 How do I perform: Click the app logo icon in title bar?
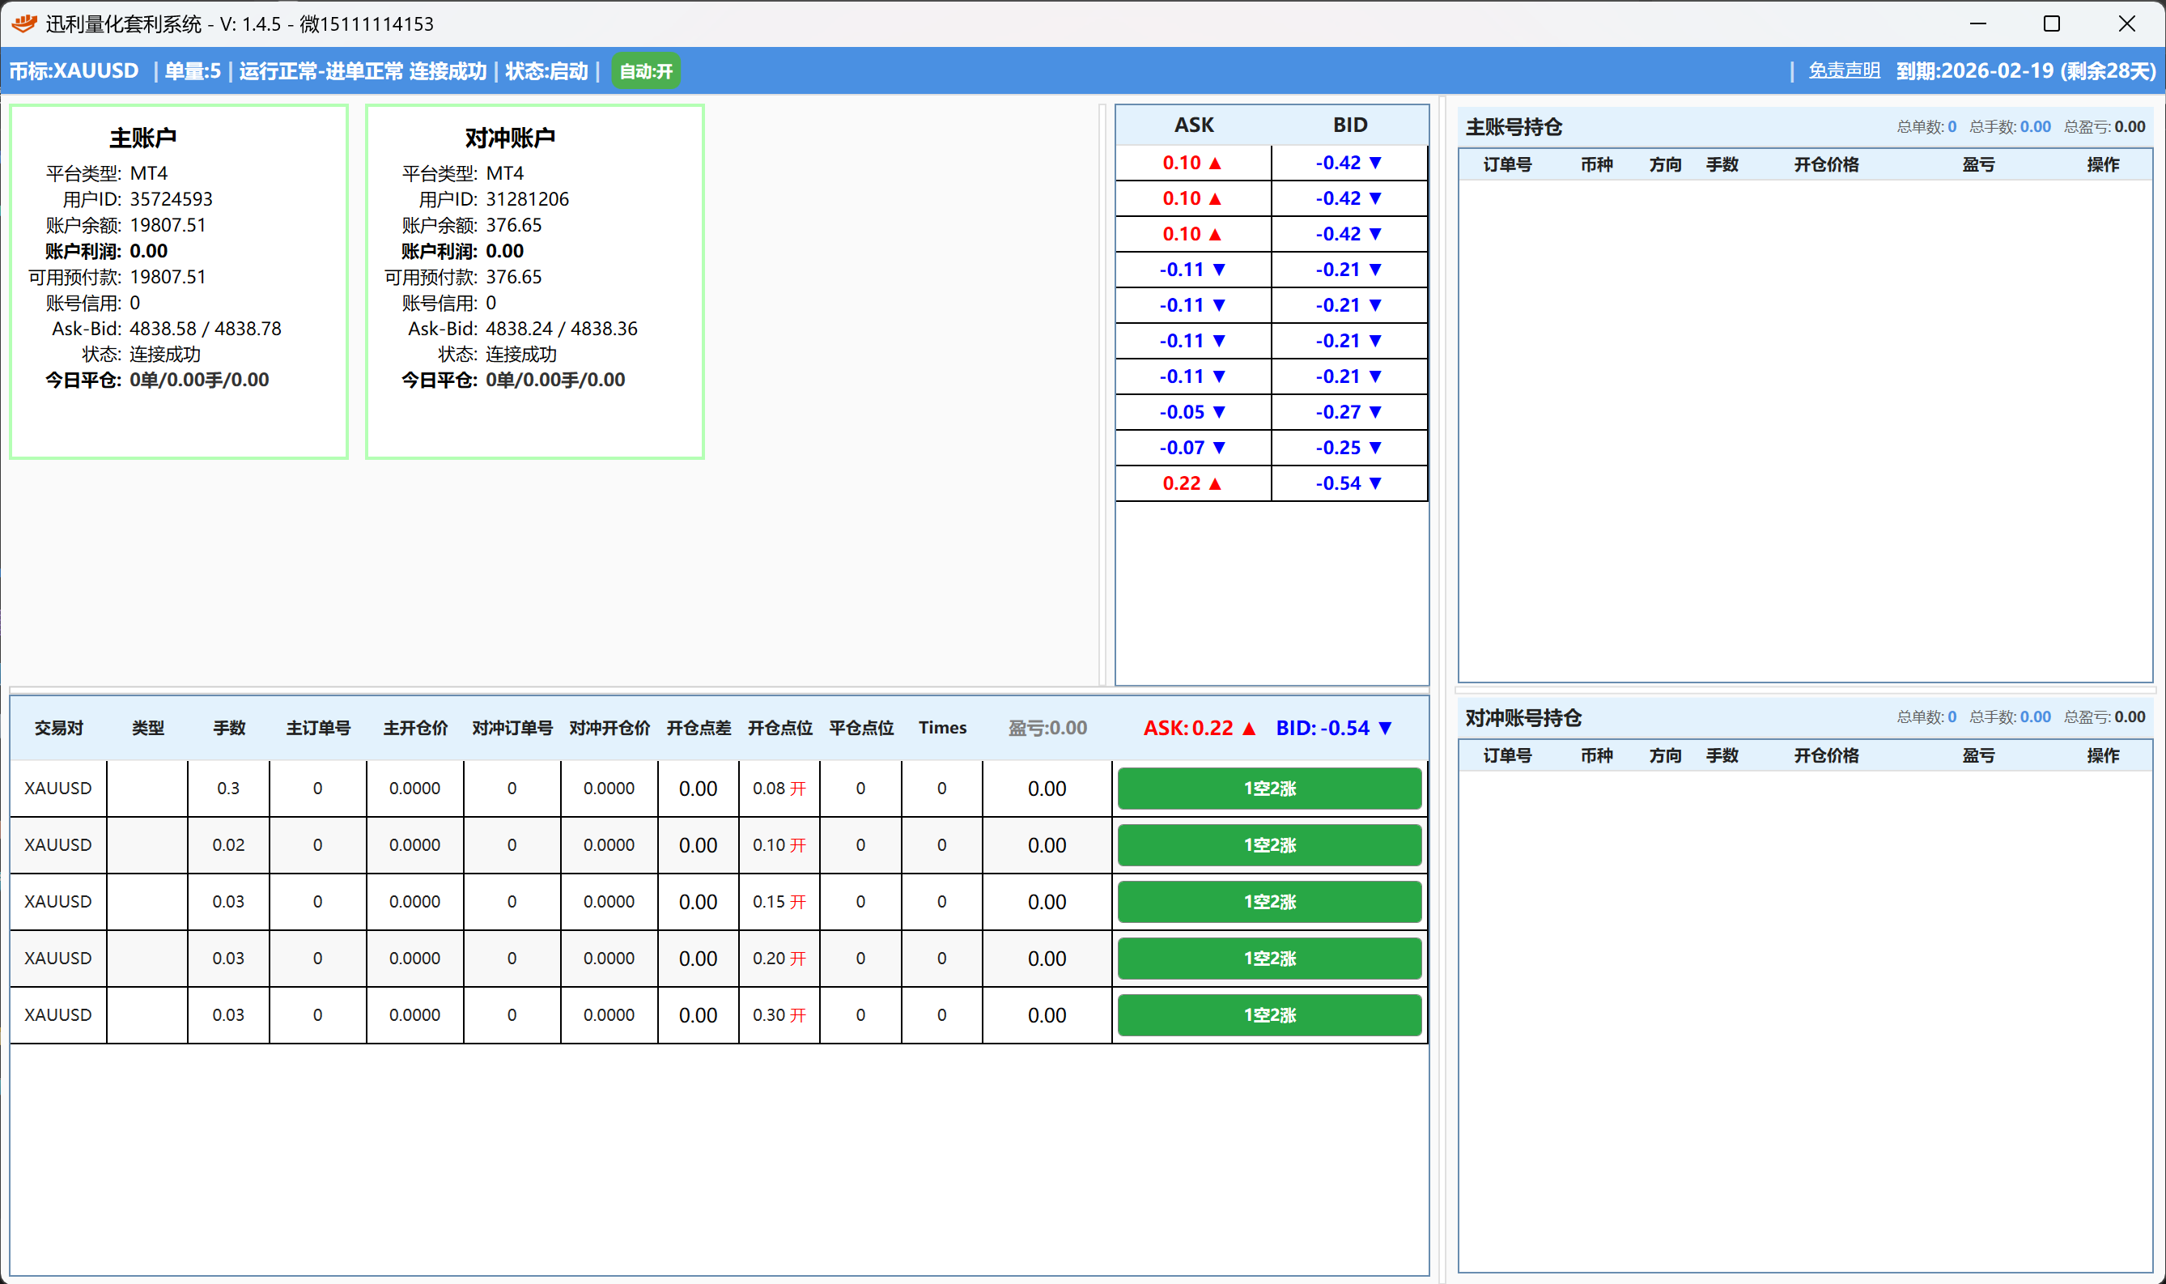point(25,23)
